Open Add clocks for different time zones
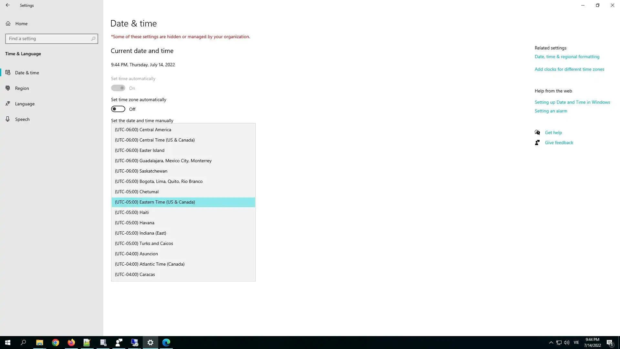The height and width of the screenshot is (349, 620). click(x=569, y=69)
